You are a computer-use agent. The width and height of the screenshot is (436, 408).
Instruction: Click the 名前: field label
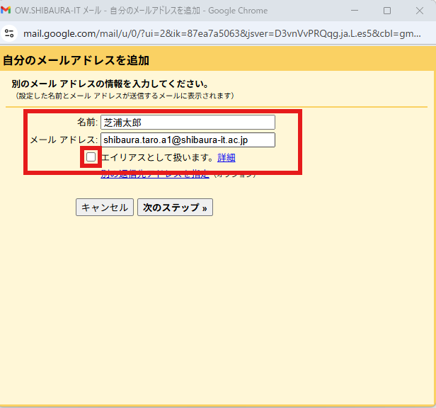pyautogui.click(x=87, y=123)
